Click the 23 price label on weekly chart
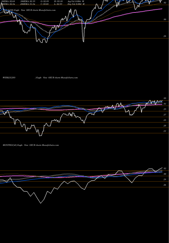 (165, 126)
